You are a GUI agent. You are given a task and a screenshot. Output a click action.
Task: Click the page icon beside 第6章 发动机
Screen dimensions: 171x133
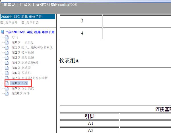[x=7, y=73]
